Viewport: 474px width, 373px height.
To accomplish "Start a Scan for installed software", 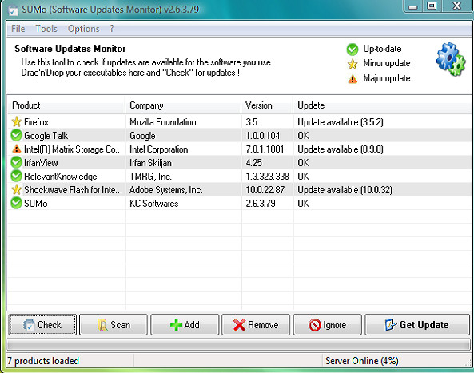I will [114, 324].
